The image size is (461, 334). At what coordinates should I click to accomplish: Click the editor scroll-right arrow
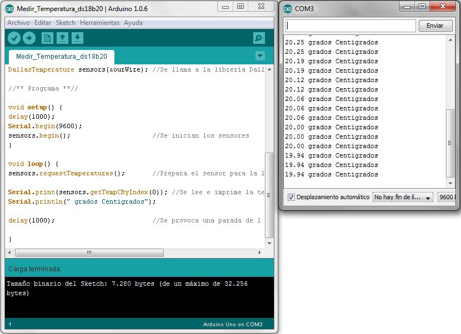pyautogui.click(x=259, y=252)
